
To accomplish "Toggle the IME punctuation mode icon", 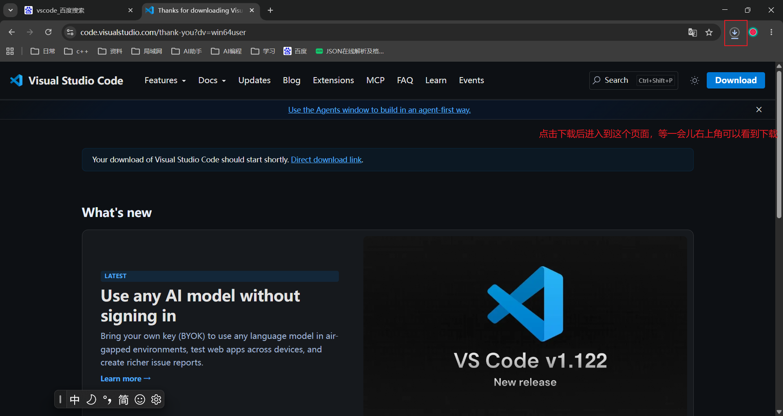I will pyautogui.click(x=107, y=399).
